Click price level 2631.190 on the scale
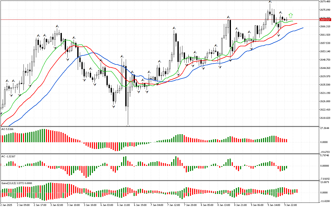 [x=325, y=93]
